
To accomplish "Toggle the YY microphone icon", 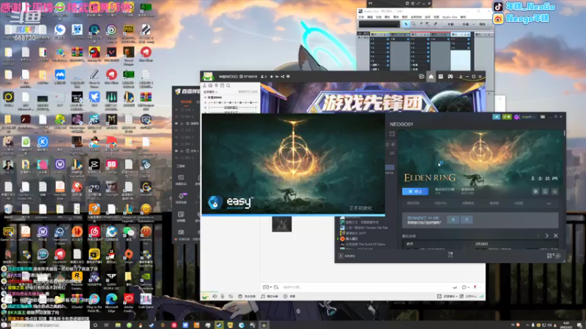I will pos(223,296).
